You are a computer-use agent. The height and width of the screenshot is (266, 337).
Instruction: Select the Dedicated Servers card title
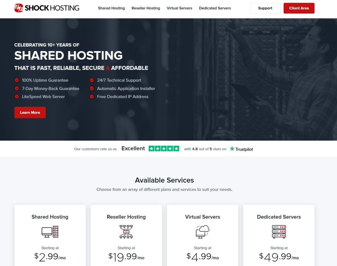click(x=279, y=217)
